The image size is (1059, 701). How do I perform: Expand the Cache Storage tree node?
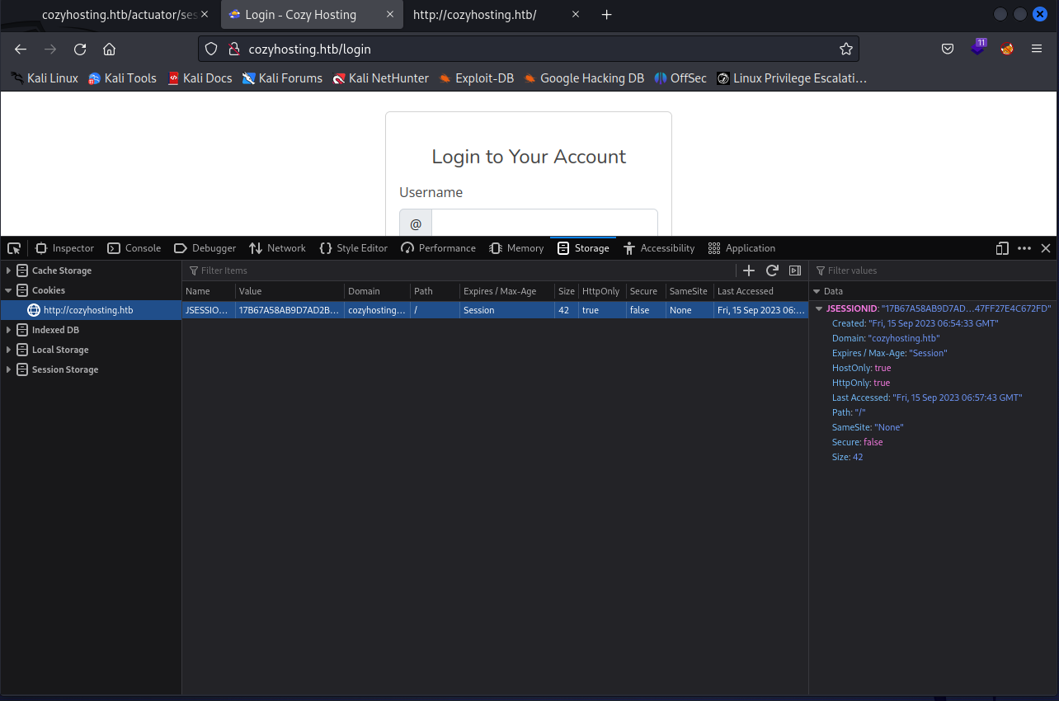9,271
